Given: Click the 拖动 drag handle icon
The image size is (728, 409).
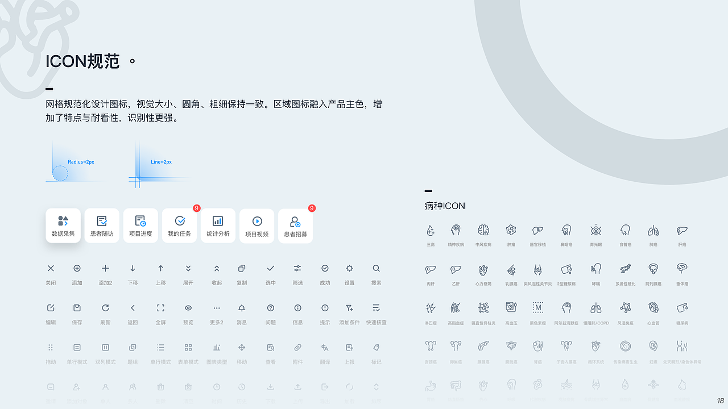Looking at the screenshot, I should click(51, 347).
